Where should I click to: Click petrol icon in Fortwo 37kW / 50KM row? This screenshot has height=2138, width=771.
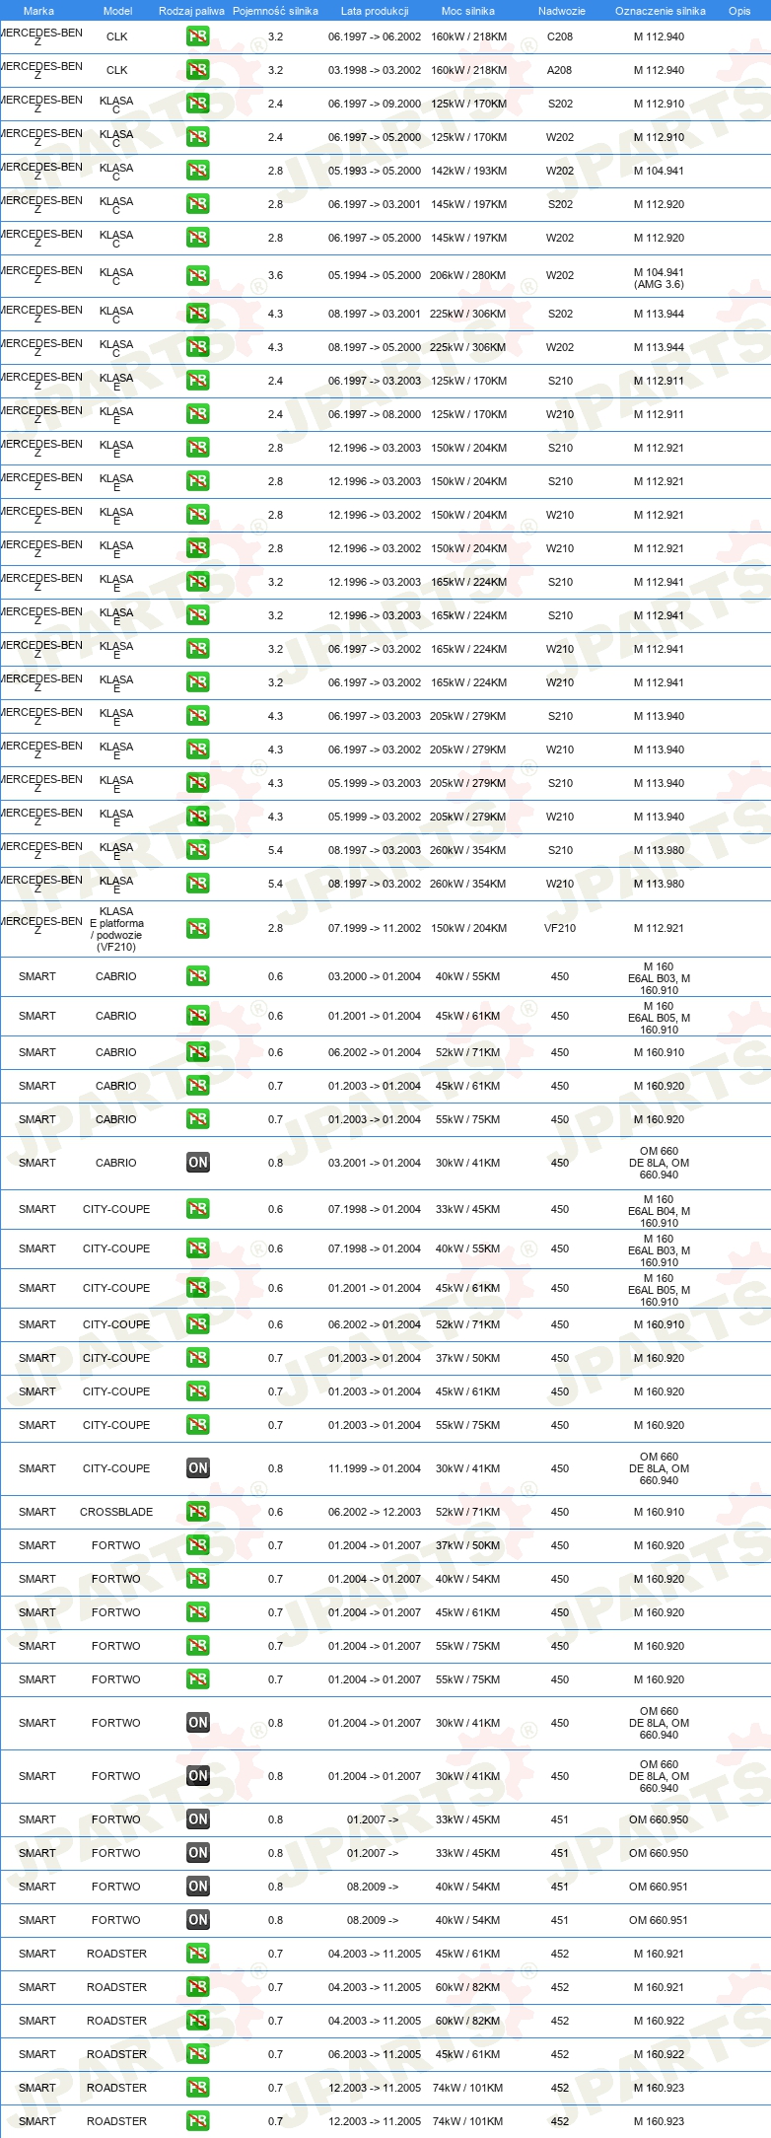[197, 1545]
